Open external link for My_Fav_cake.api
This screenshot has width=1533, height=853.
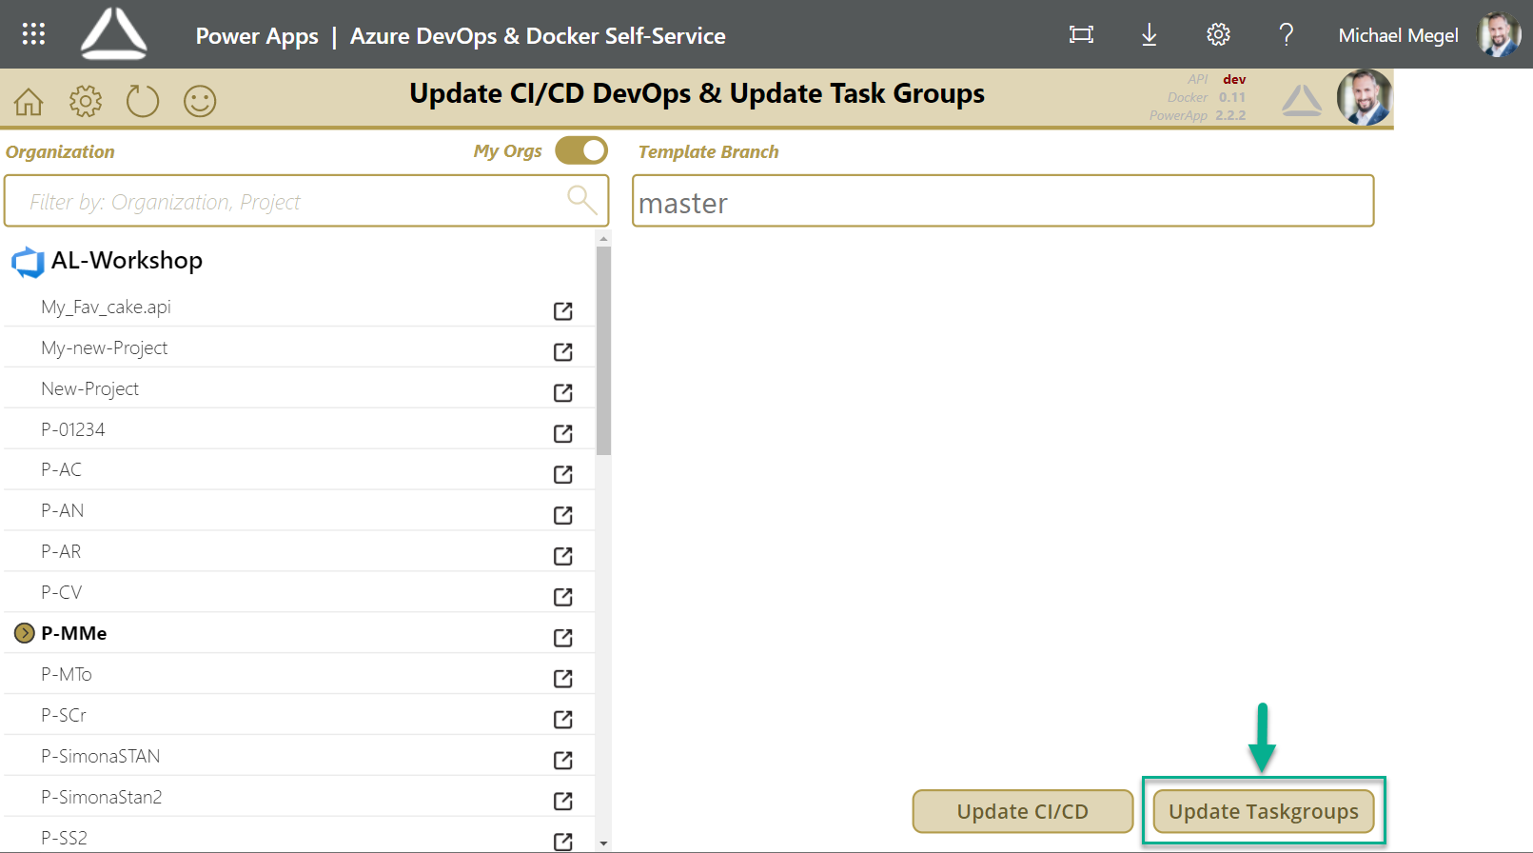coord(563,310)
